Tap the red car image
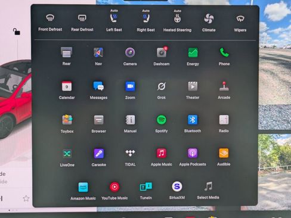The width and height of the screenshot is (291, 218). point(16,99)
